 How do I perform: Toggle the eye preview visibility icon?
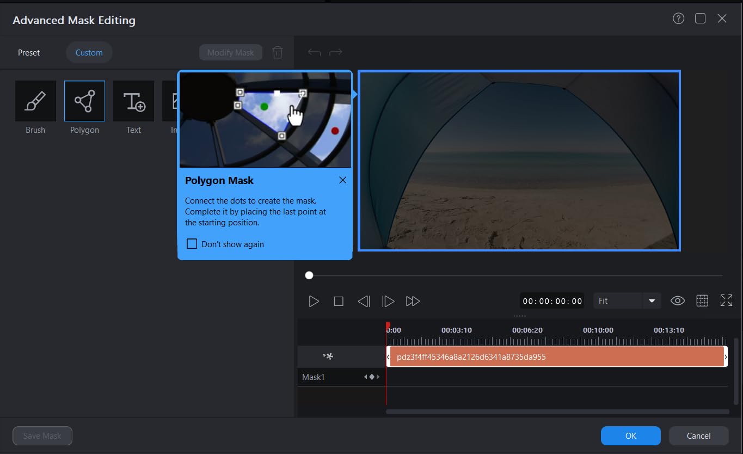coord(678,301)
